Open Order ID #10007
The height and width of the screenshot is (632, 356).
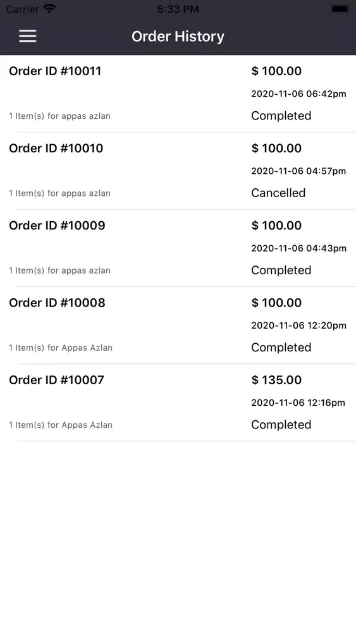tap(178, 403)
